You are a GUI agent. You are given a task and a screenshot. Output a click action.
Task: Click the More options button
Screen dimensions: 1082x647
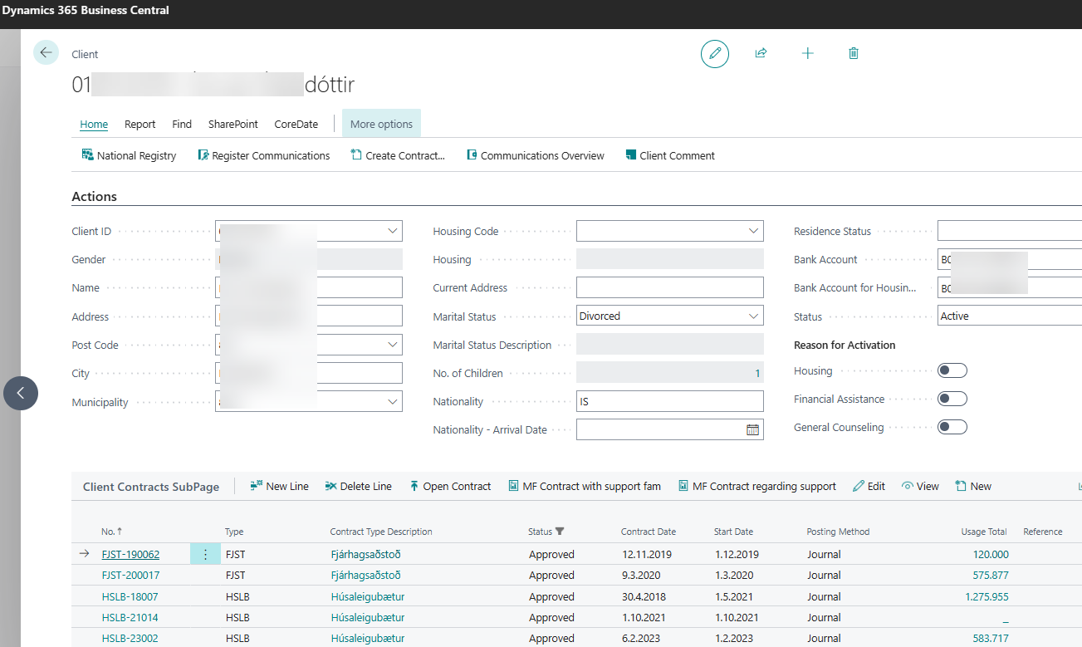(381, 125)
